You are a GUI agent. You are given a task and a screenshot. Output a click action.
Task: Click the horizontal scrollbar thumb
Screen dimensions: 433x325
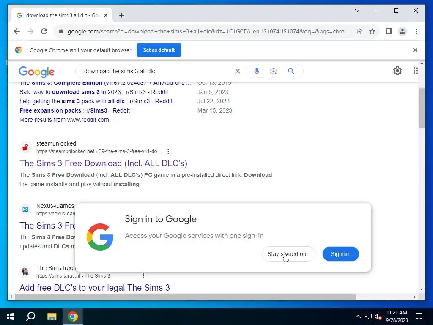(x=185, y=297)
